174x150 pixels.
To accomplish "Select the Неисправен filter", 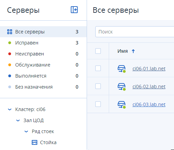I will pos(43,54).
